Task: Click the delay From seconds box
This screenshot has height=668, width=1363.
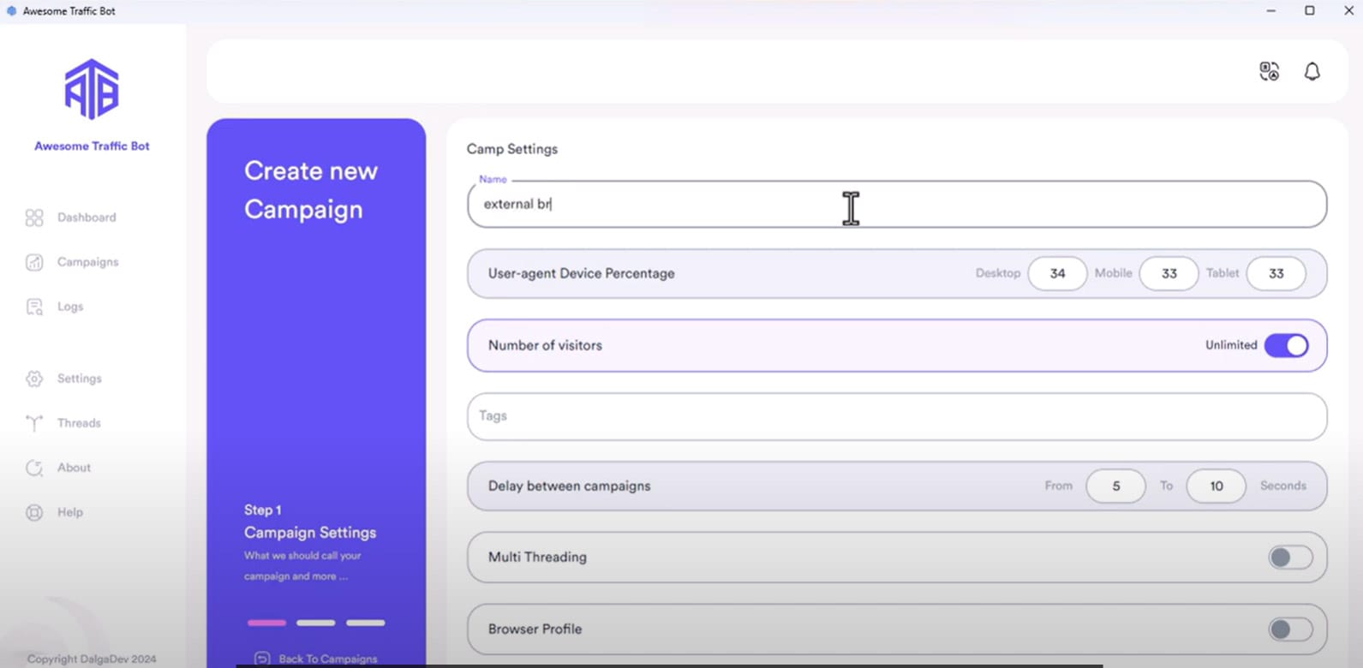Action: coord(1115,486)
